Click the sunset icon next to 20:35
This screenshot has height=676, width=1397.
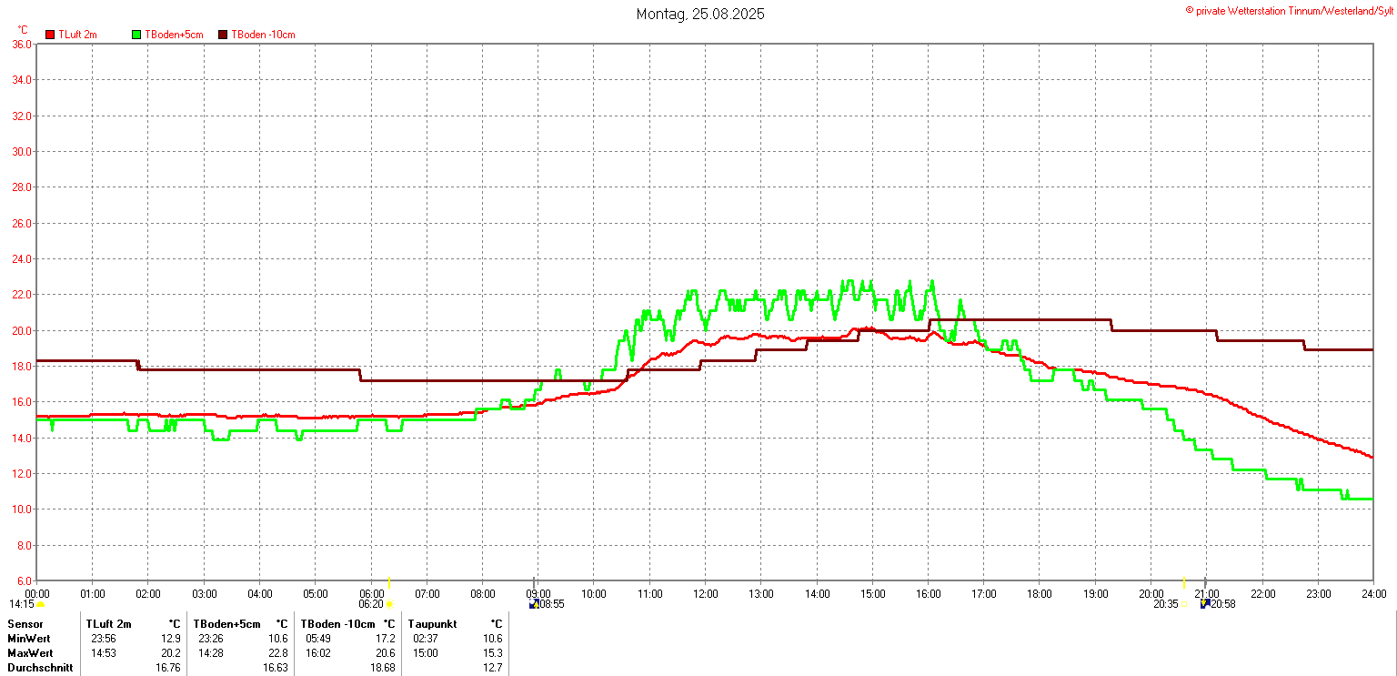coord(1184,604)
